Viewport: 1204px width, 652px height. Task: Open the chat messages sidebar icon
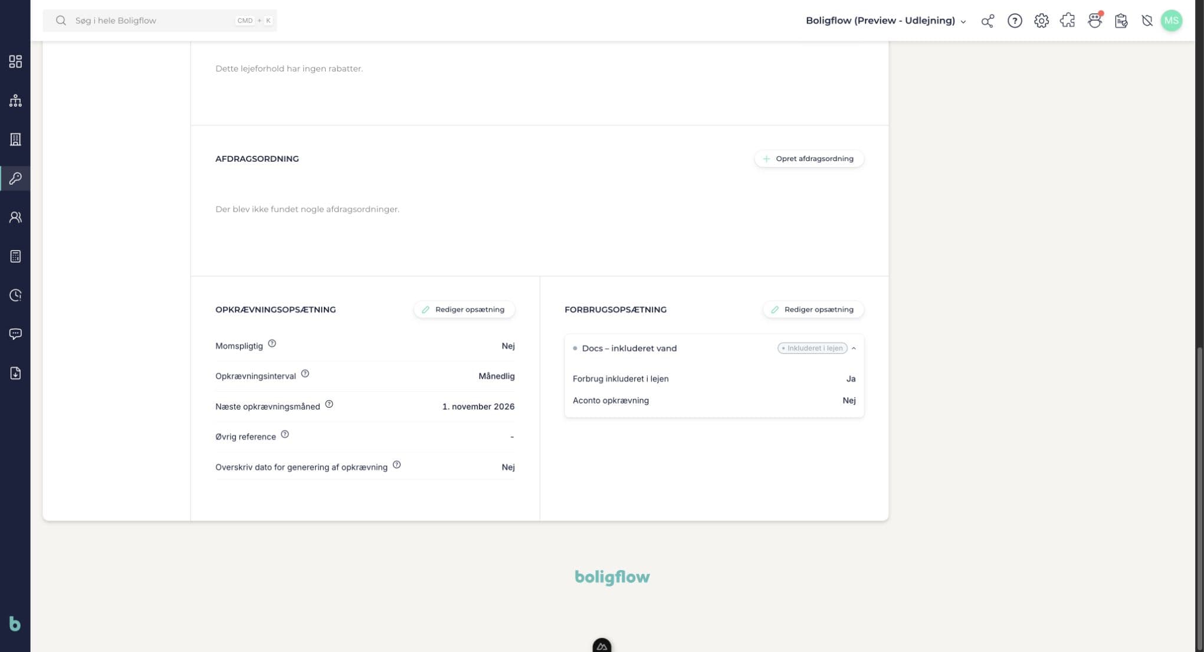[x=15, y=334]
